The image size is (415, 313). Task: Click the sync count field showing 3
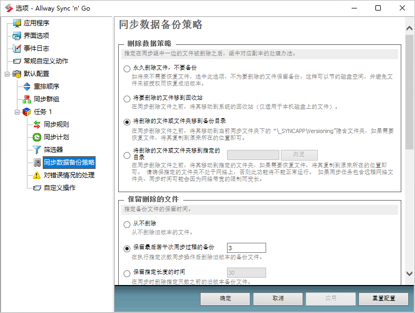tap(247, 248)
